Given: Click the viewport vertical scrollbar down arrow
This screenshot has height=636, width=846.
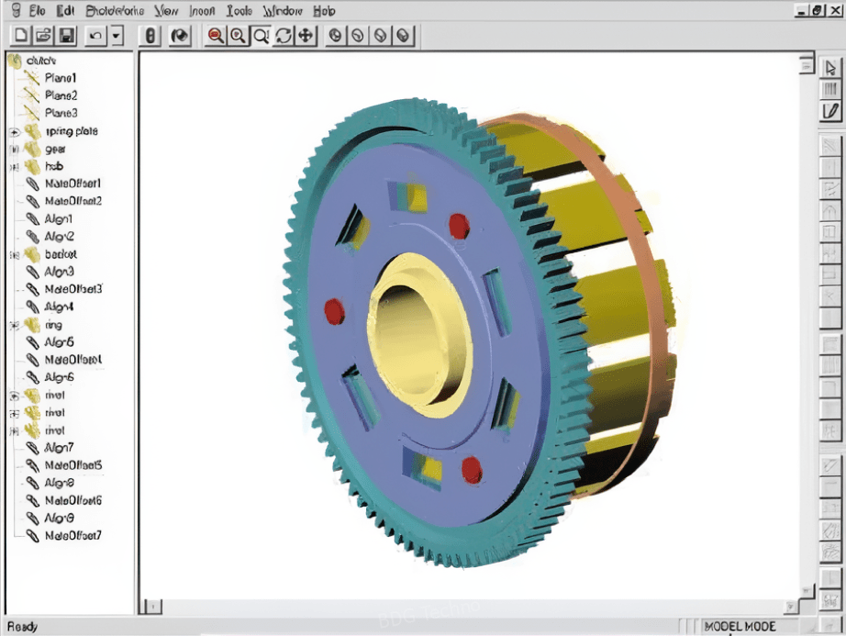Looking at the screenshot, I should point(806,591).
